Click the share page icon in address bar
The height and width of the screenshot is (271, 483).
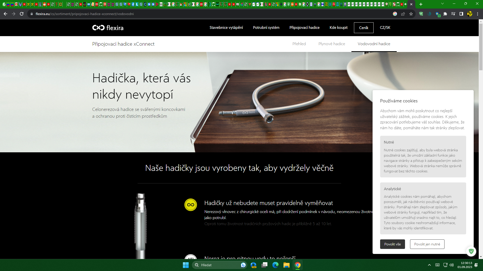click(x=403, y=14)
